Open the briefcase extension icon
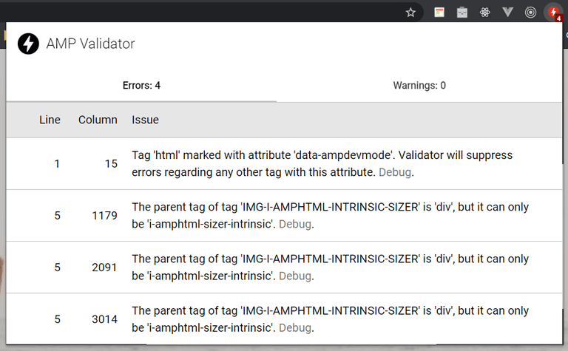The image size is (568, 351). (461, 13)
